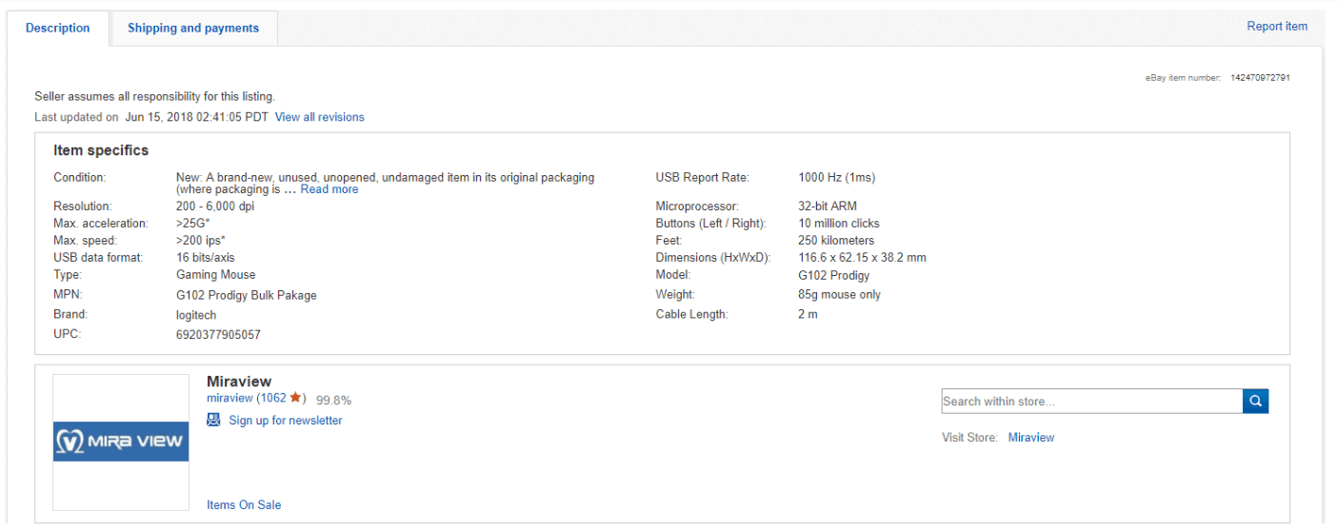The width and height of the screenshot is (1338, 532).
Task: Click the 99.8% feedback percentage
Action: coord(333,401)
